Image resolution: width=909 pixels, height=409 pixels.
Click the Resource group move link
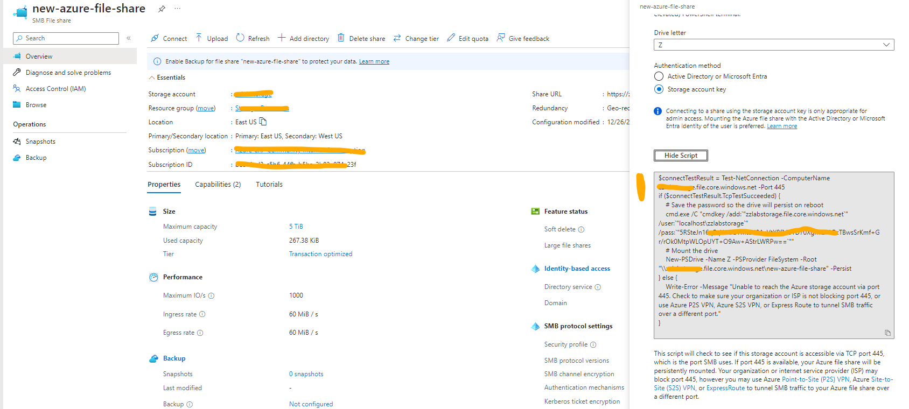click(x=206, y=108)
